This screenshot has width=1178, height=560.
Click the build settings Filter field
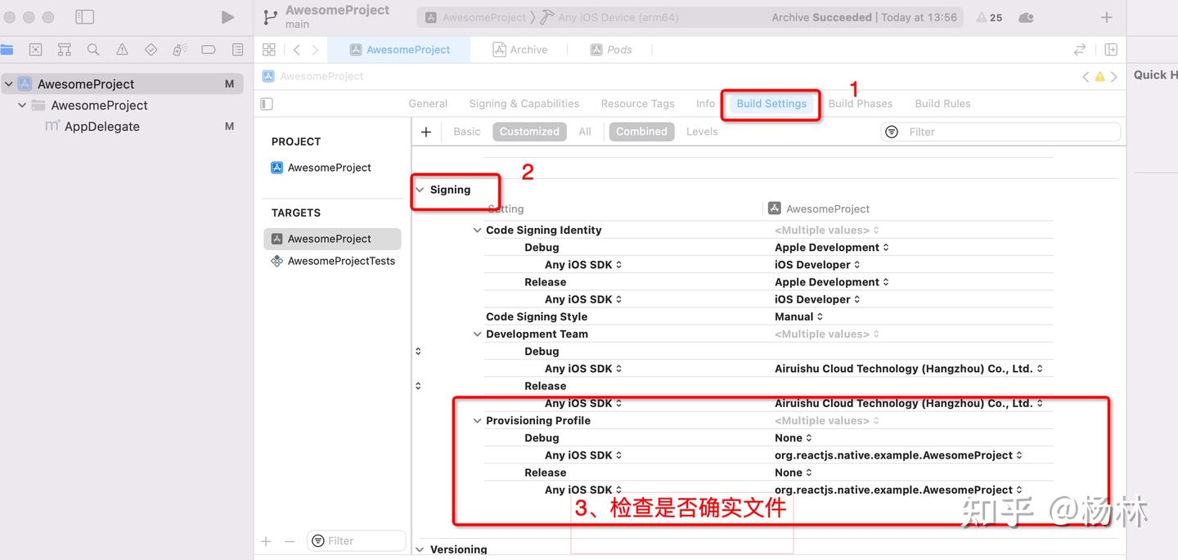tap(1000, 132)
